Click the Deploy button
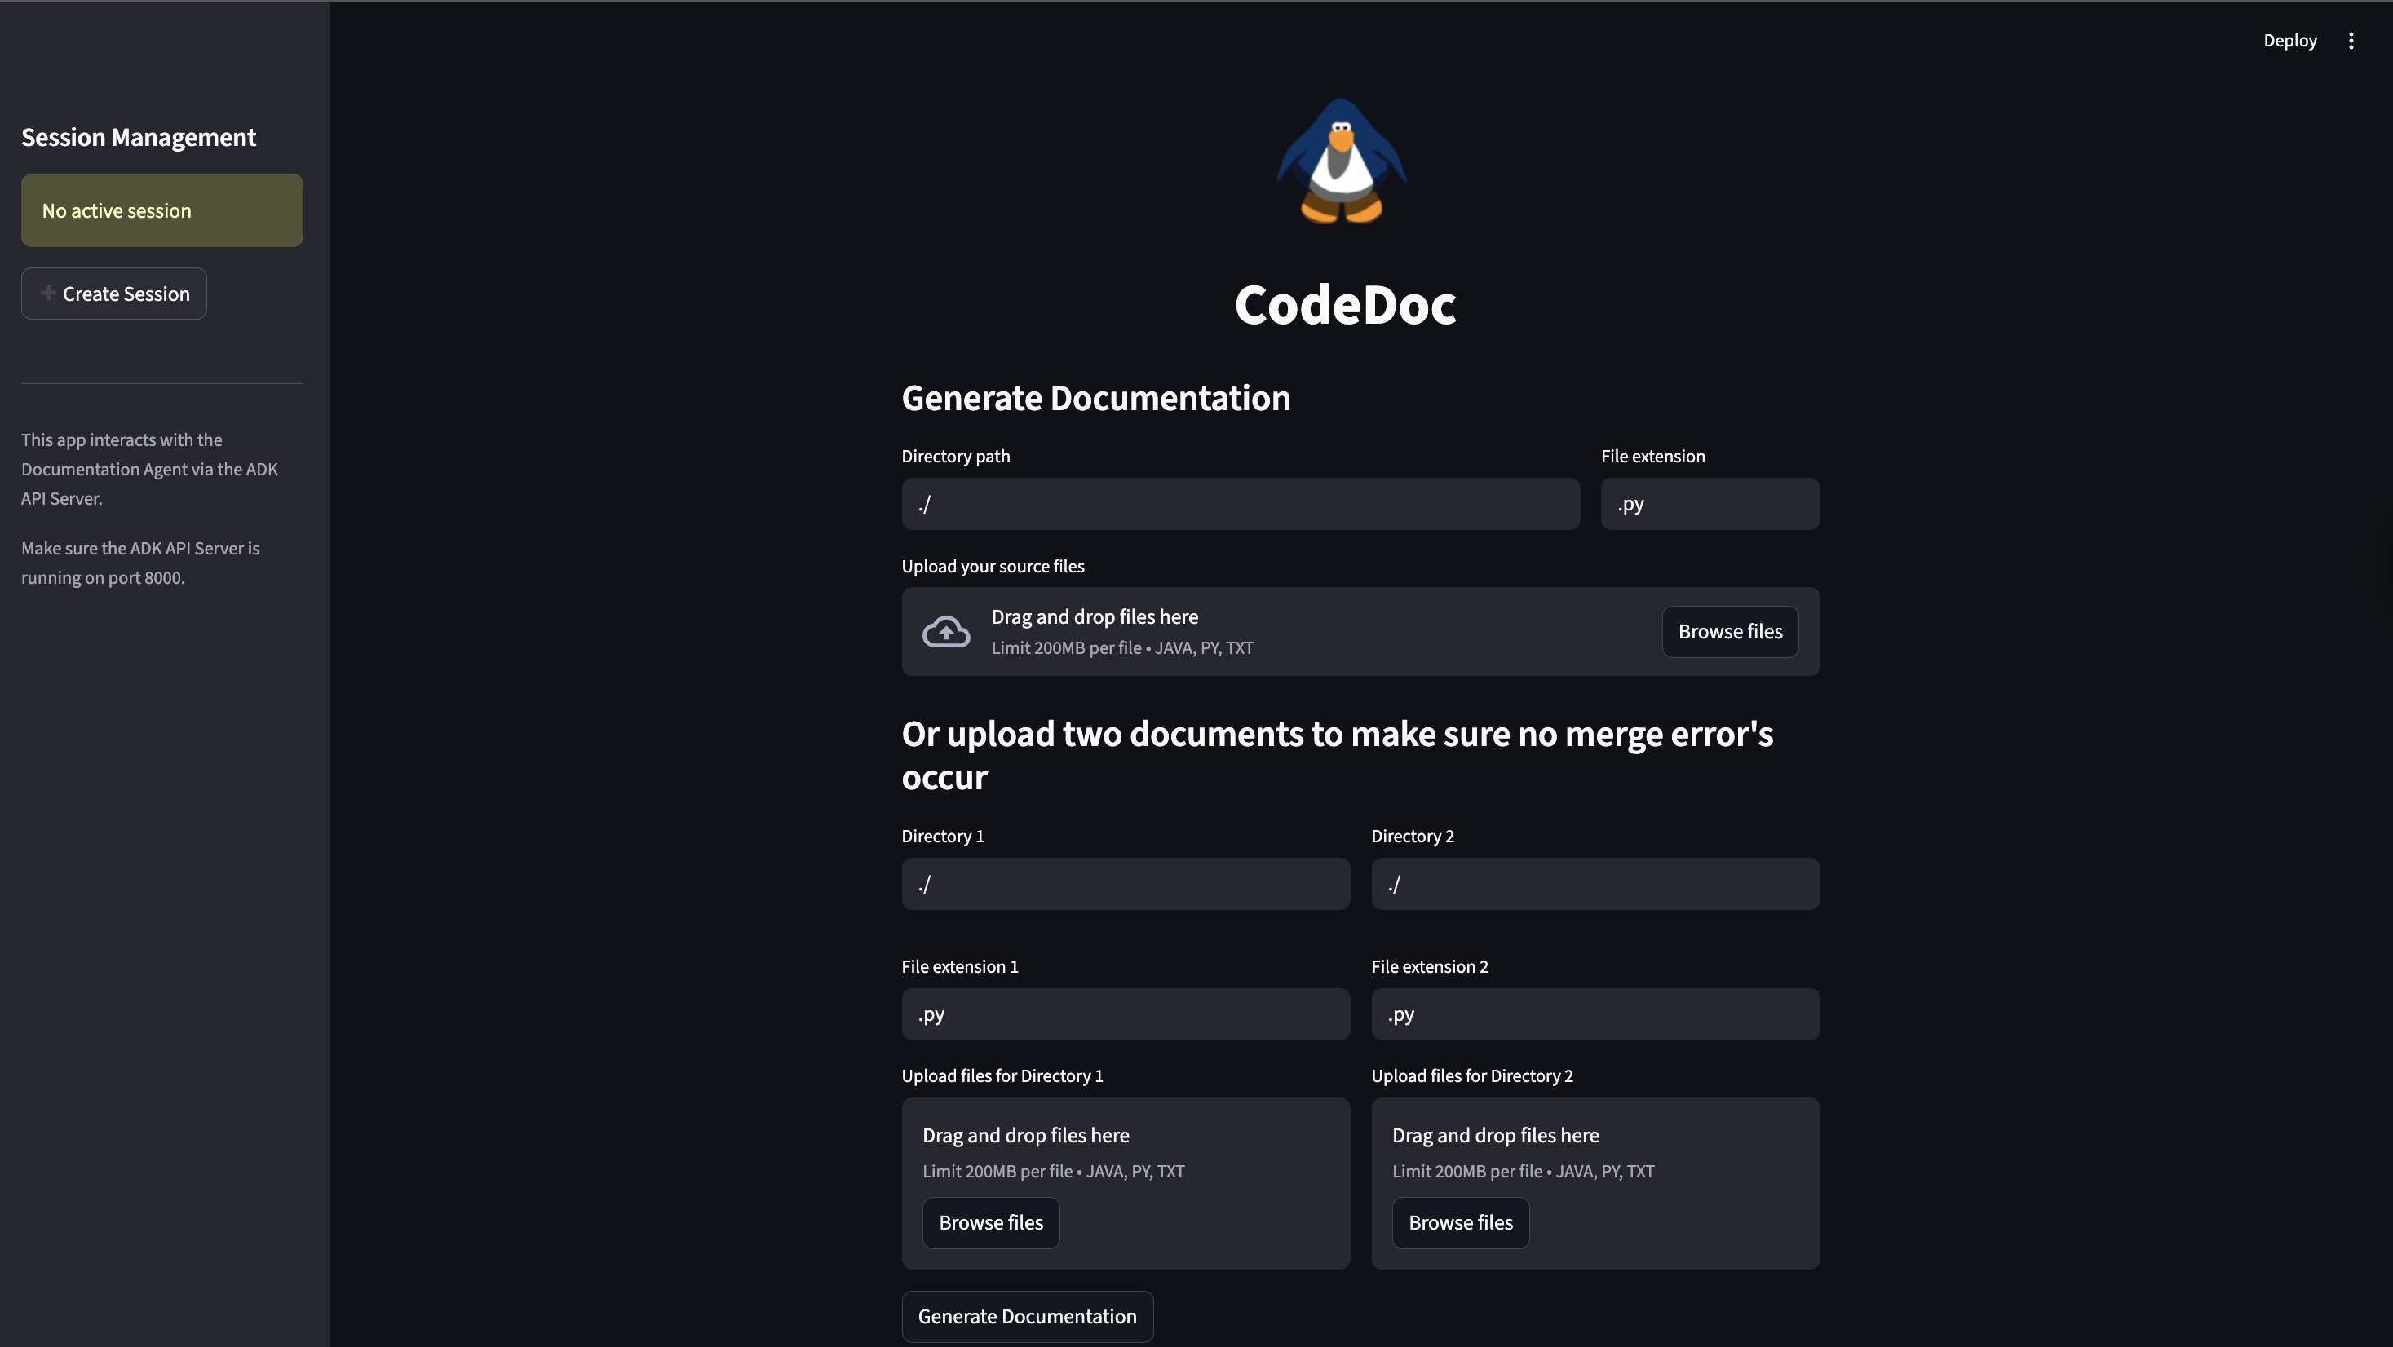 tap(2289, 41)
